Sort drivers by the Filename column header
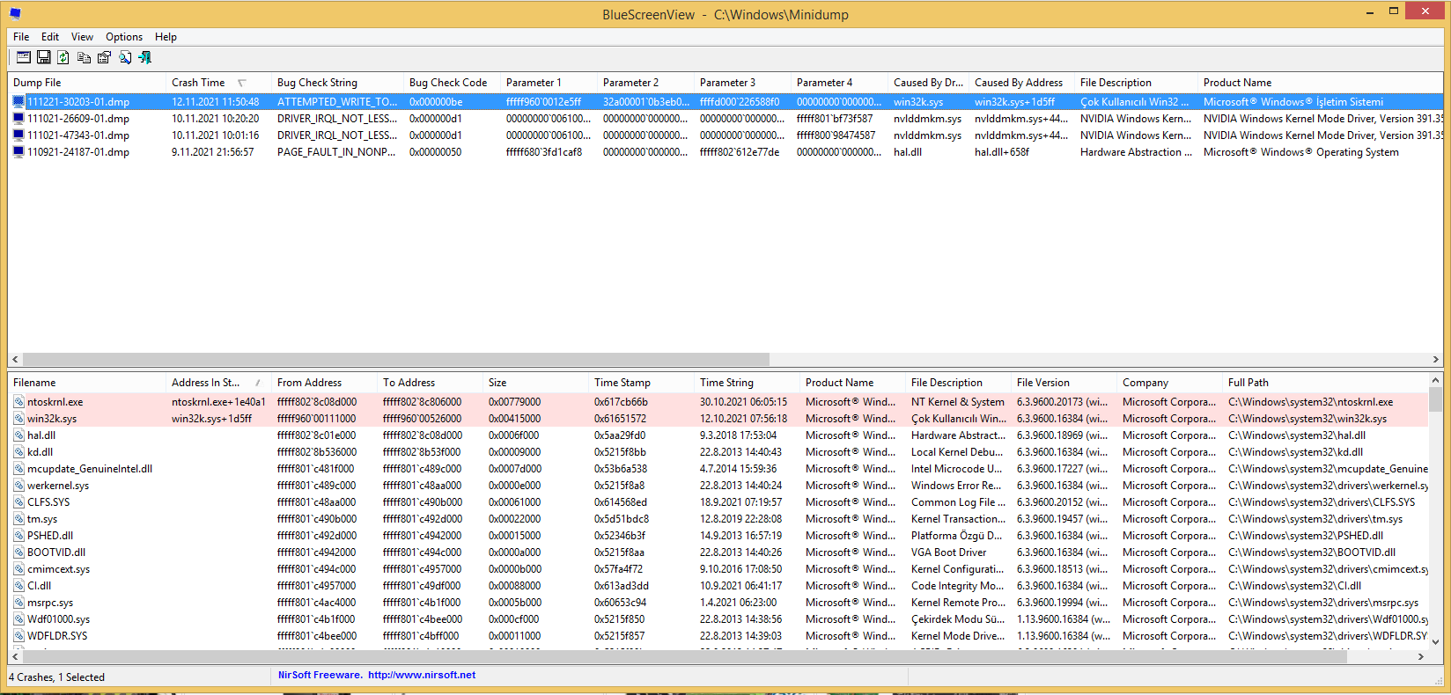This screenshot has height=695, width=1451. [86, 383]
